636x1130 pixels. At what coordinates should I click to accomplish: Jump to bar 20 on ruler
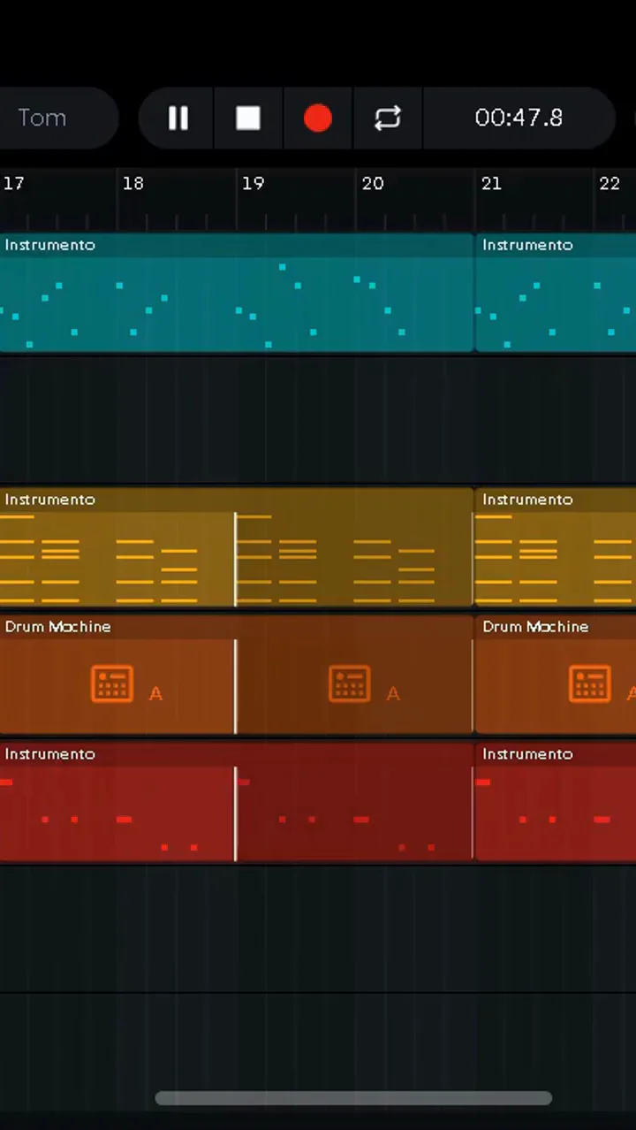(373, 183)
